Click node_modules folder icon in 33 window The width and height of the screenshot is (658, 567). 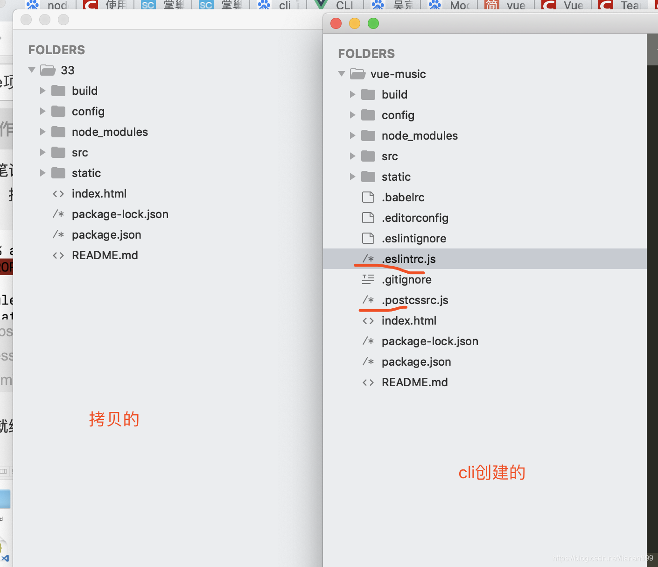(x=58, y=132)
